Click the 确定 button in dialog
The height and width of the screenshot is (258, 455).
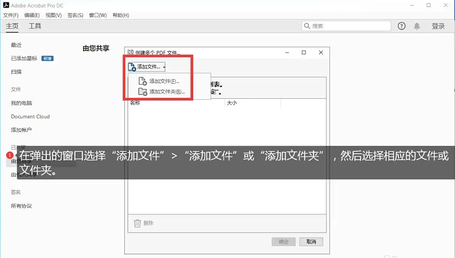point(284,242)
